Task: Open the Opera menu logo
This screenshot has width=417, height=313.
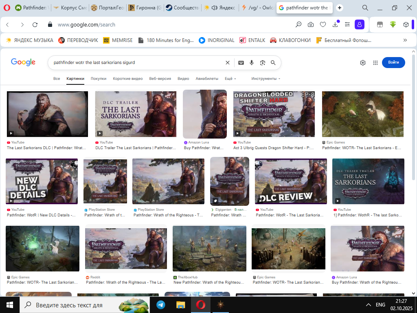Action: [x=7, y=8]
